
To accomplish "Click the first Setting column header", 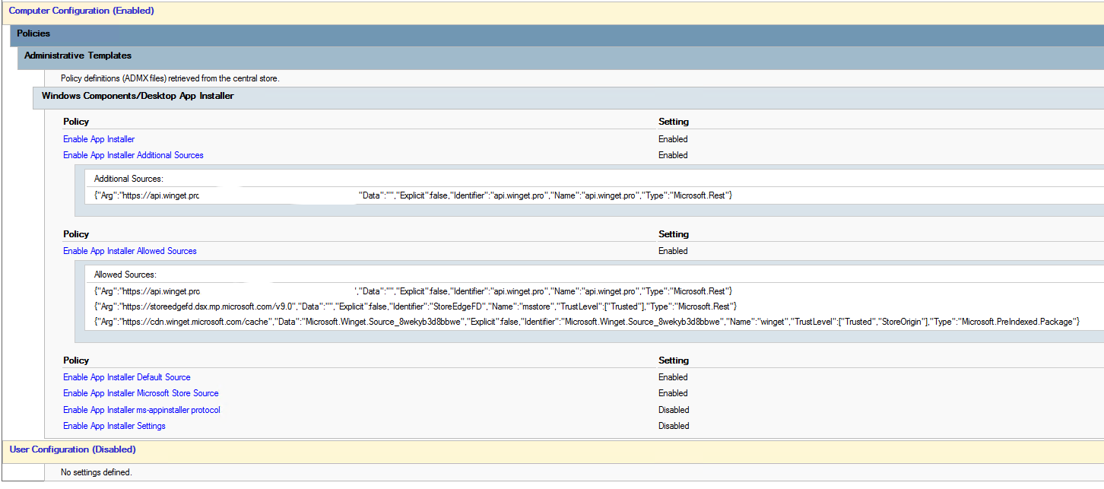I will 674,122.
